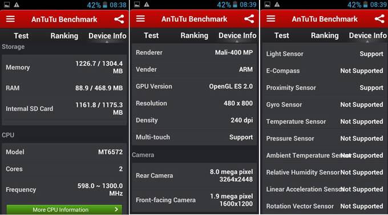Viewport: 388px width, 215px height.
Task: Switch to Ranking tab in middle screen
Action: coord(194,36)
